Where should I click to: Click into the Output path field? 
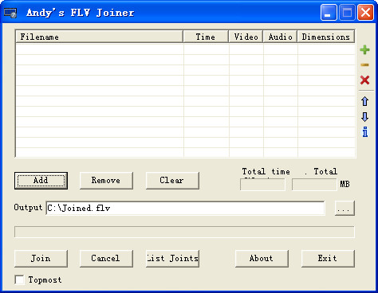coord(185,208)
